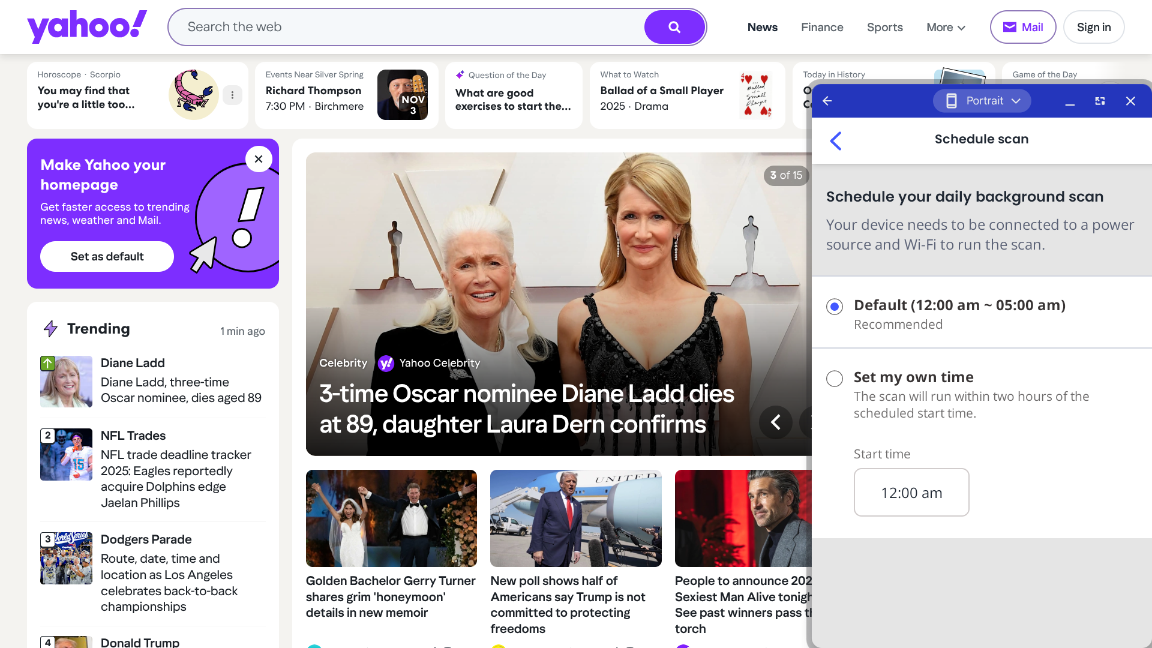
Task: Click the purple search magnifier button
Action: click(x=674, y=27)
